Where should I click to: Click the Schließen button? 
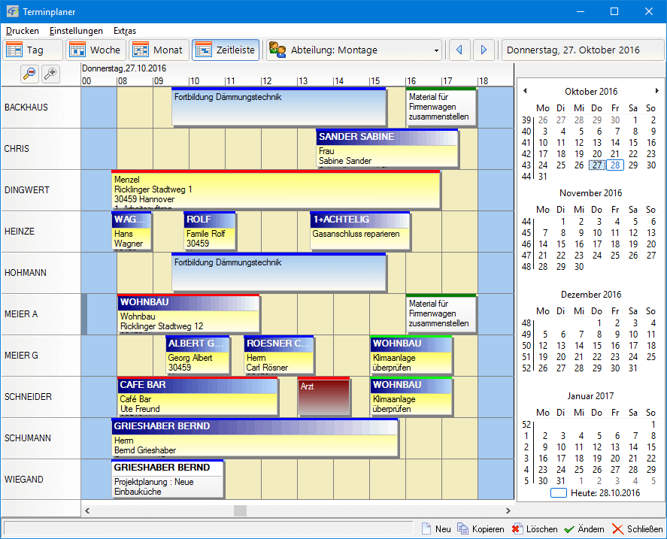pos(638,529)
